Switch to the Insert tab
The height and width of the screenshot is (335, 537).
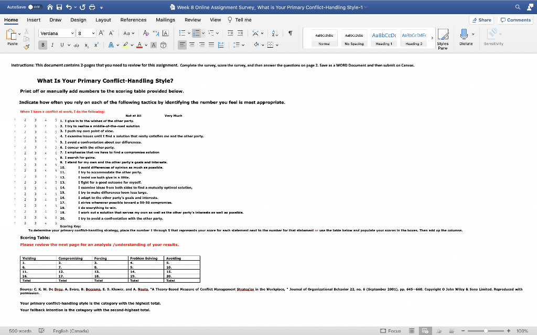[34, 20]
